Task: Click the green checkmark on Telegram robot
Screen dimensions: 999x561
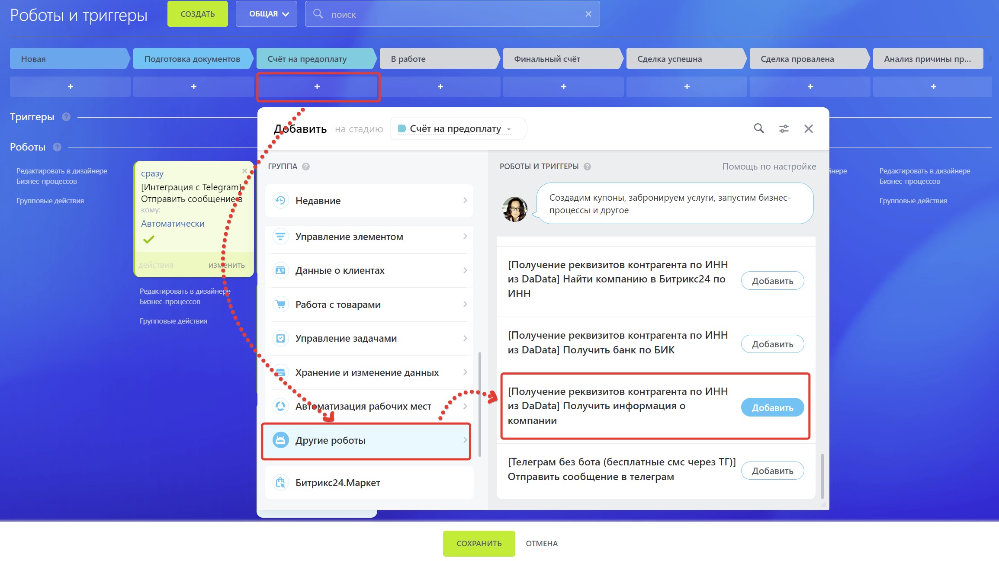Action: 148,239
